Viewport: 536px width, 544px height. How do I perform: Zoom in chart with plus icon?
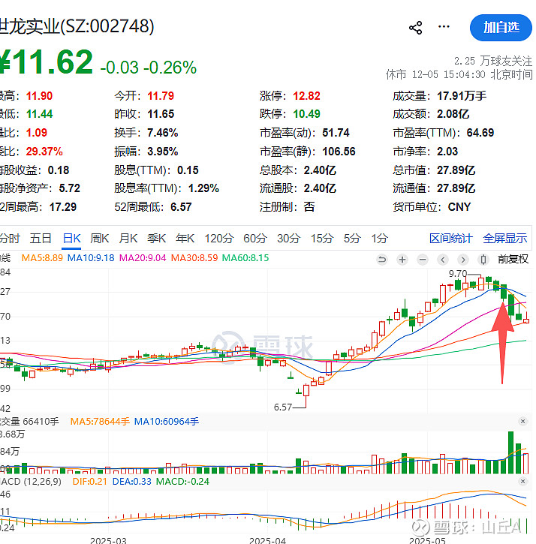pyautogui.click(x=402, y=259)
